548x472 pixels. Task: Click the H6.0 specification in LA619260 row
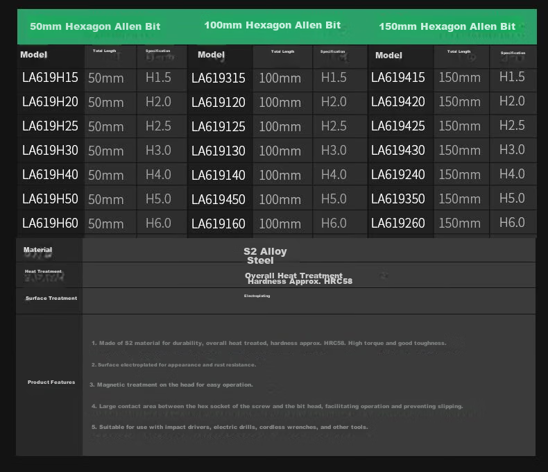(512, 222)
